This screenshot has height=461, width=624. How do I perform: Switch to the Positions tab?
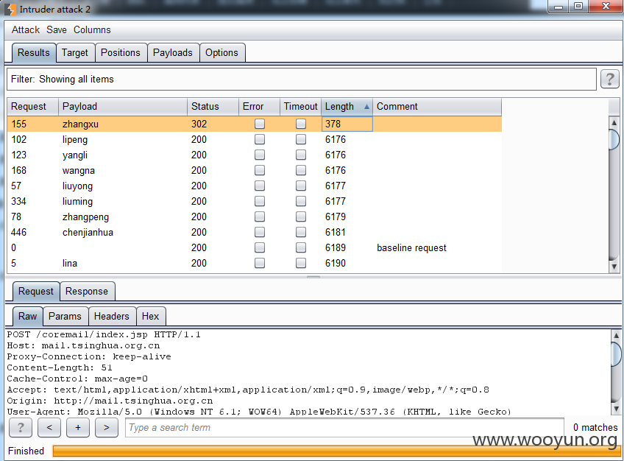(121, 52)
